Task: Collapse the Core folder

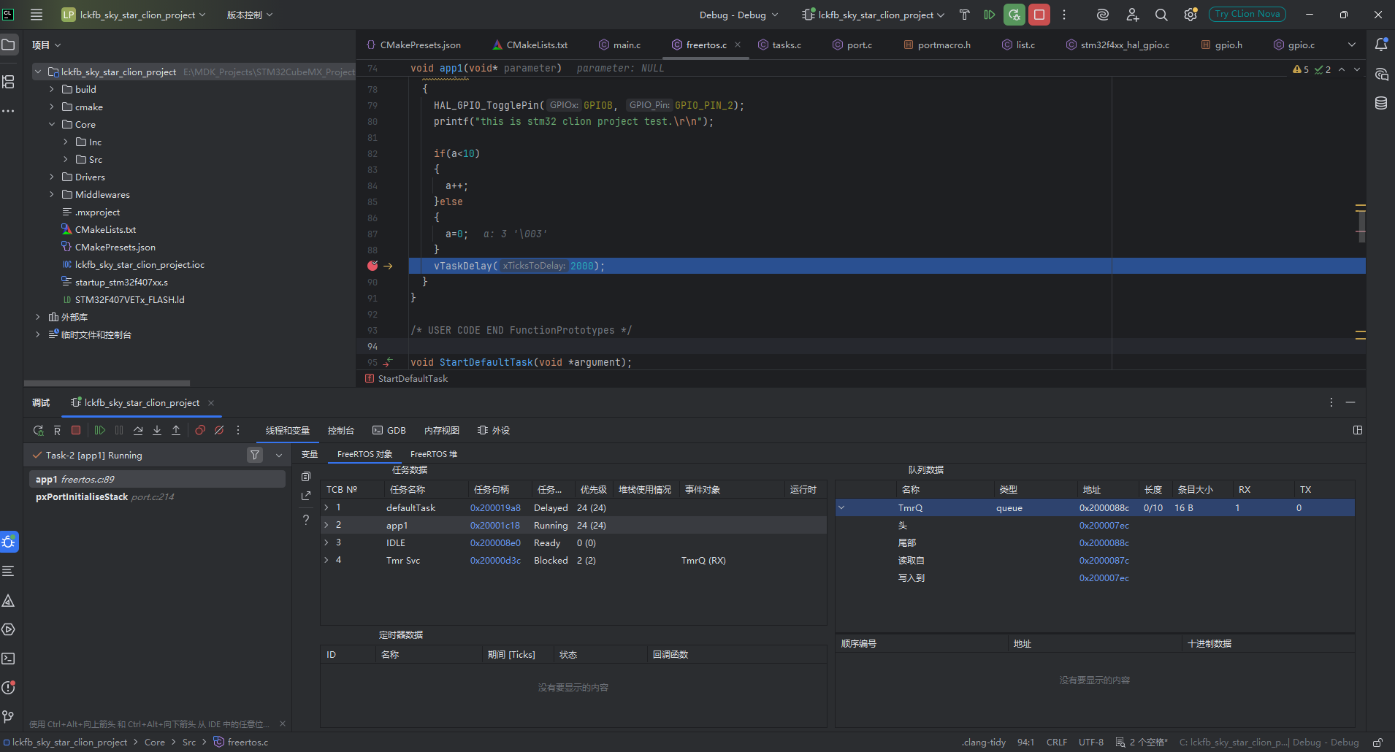Action: point(52,124)
